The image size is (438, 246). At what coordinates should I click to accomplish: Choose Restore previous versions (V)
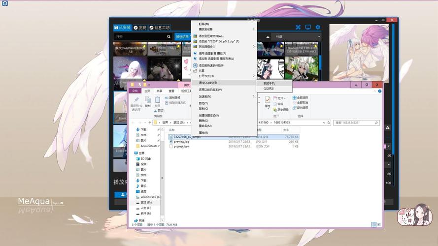(224, 90)
